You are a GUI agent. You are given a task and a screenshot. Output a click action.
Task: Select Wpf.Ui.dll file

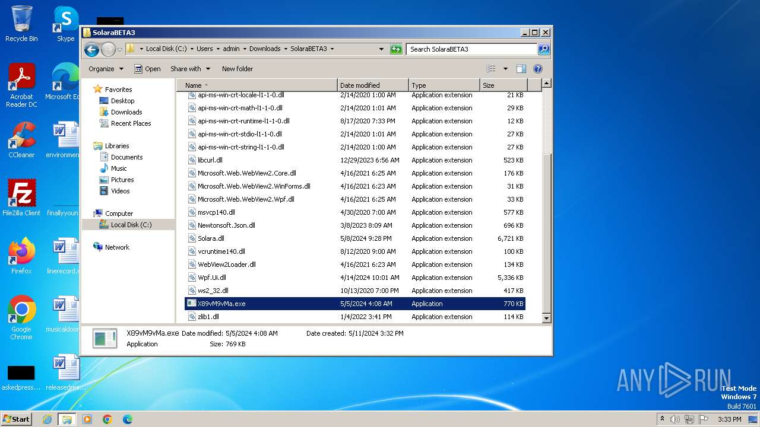pos(355,278)
